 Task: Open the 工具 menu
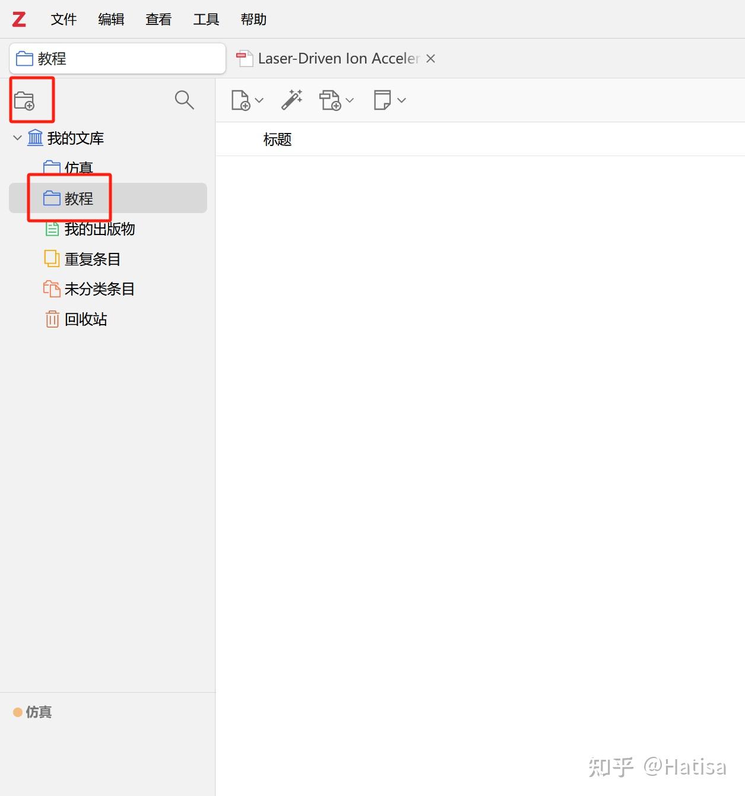[x=206, y=19]
